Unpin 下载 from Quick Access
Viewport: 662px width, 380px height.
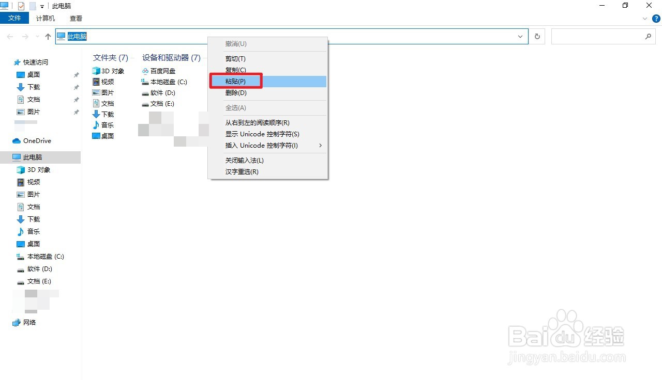pos(76,87)
